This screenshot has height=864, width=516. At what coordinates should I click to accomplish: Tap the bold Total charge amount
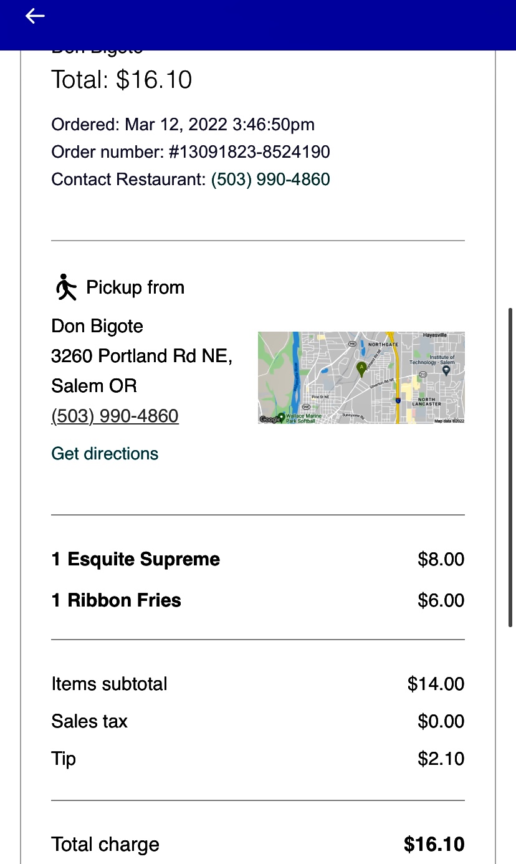[x=434, y=844]
